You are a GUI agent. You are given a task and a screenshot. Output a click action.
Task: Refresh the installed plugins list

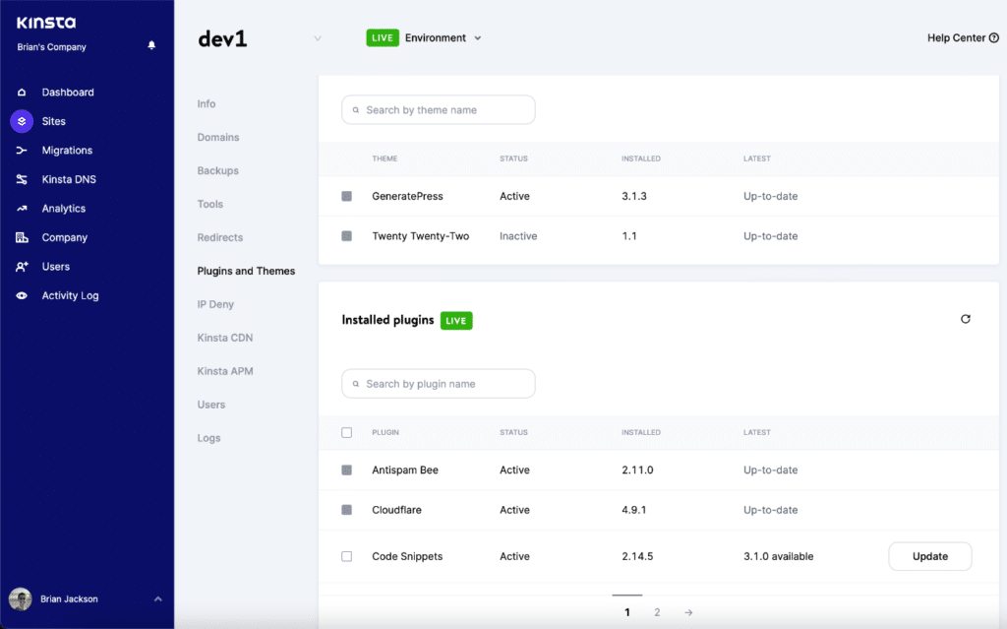coord(966,319)
